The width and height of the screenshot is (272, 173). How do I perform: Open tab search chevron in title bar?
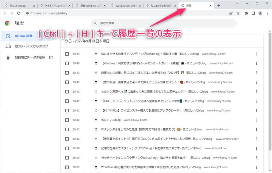pyautogui.click(x=237, y=3)
